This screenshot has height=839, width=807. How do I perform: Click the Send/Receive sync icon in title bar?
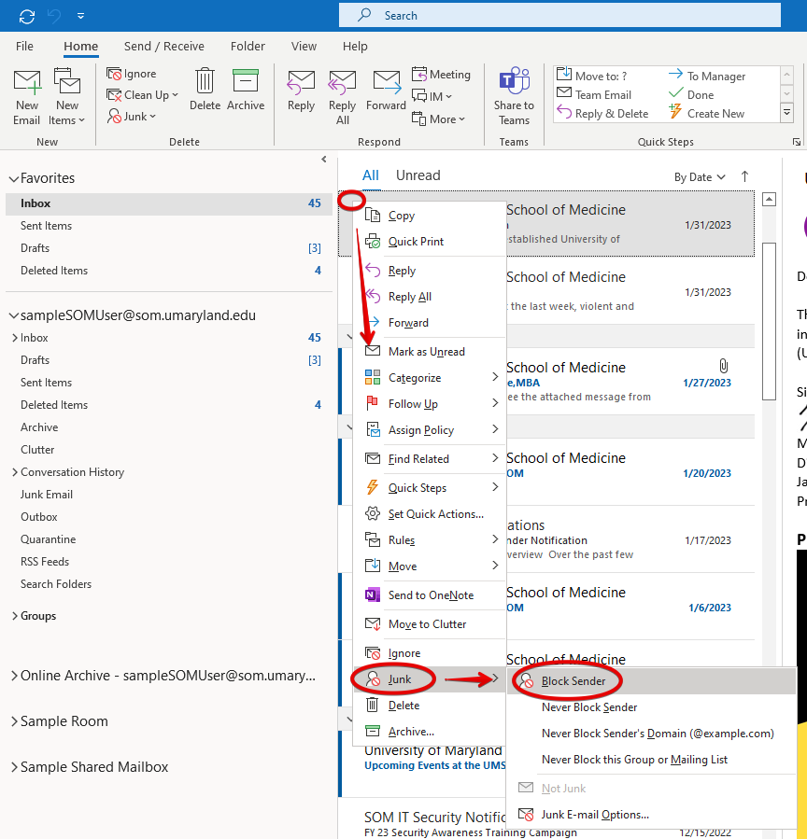pos(27,16)
